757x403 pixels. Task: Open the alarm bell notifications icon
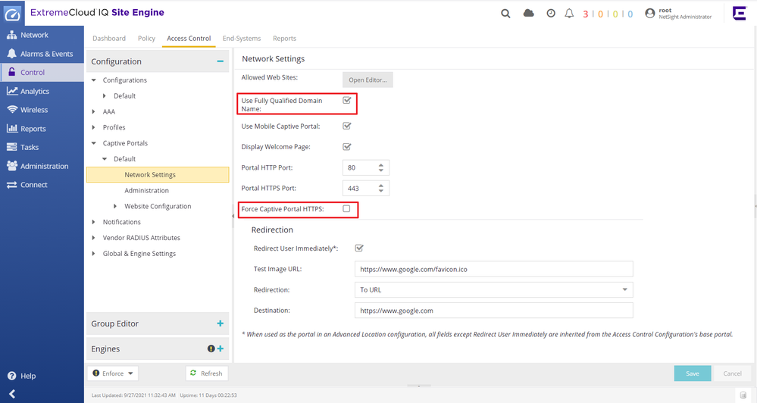(x=569, y=14)
